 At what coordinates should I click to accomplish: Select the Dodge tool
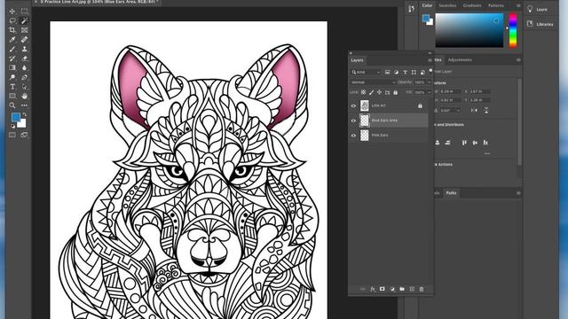pos(12,77)
